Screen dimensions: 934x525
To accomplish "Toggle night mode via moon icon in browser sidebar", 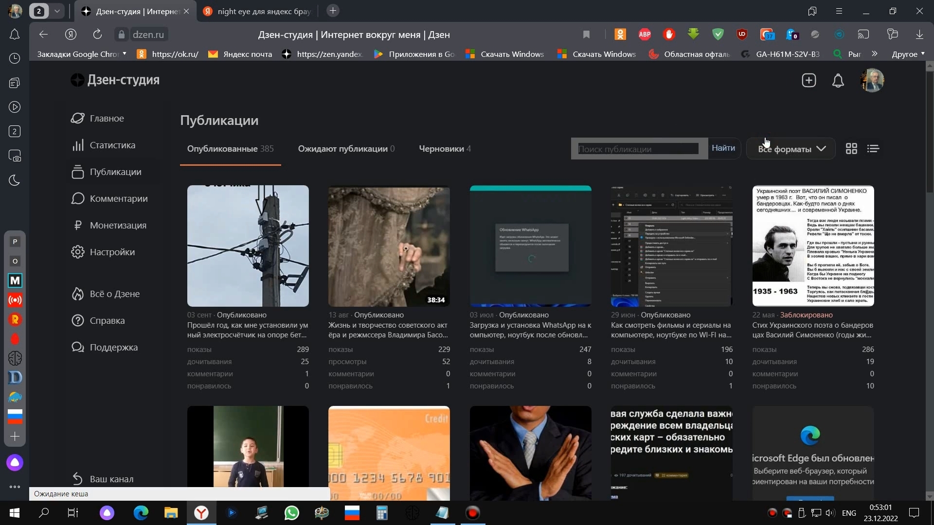I will pos(15,180).
